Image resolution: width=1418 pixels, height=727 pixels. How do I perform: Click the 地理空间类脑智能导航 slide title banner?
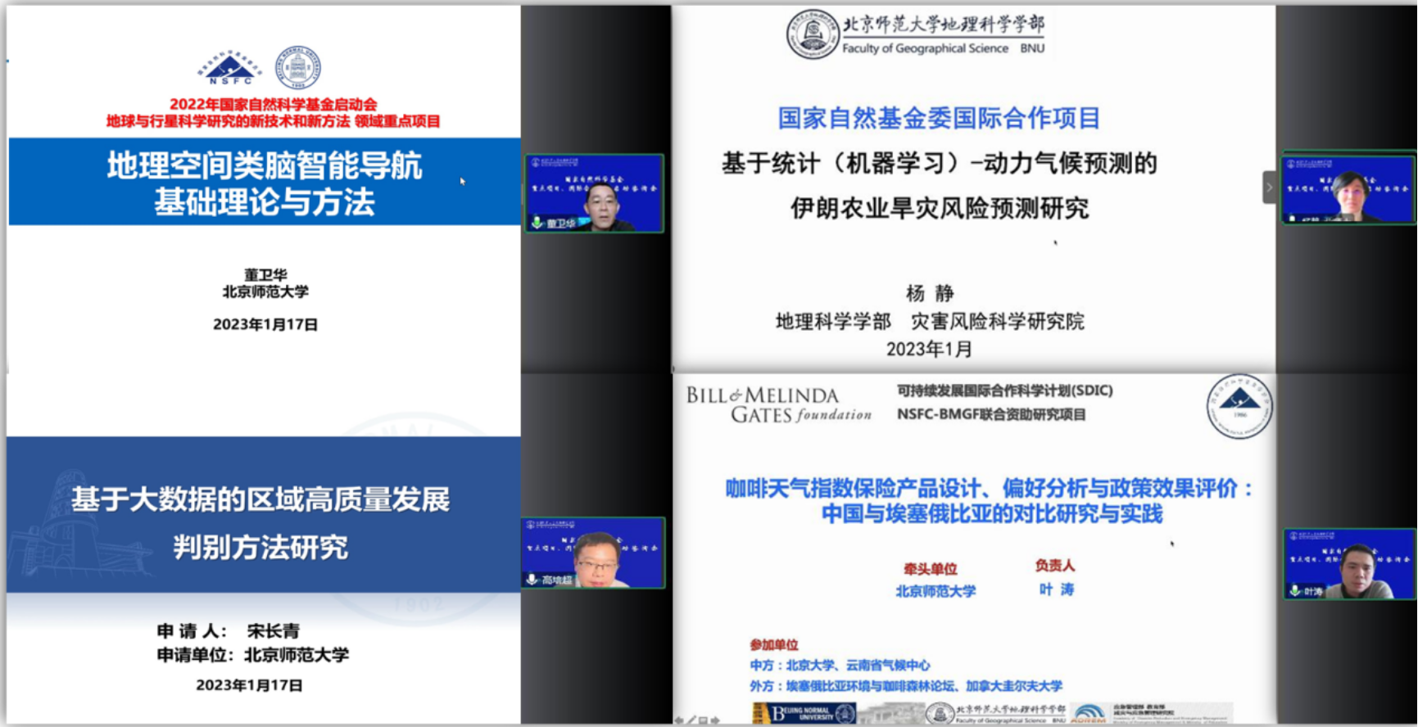click(264, 183)
